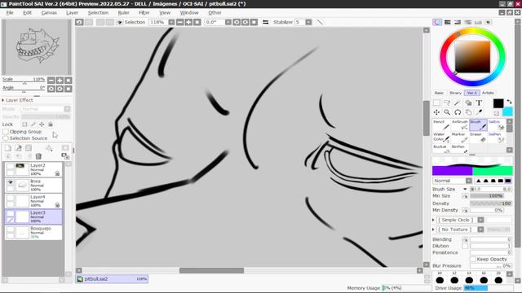
Task: Select Bosquejo layer row
Action: point(33,233)
